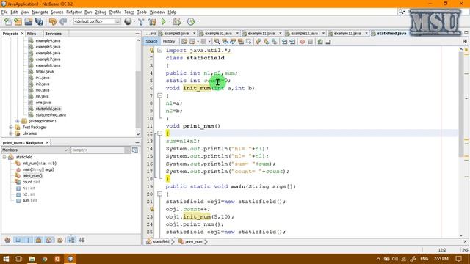This screenshot has height=264, width=470.
Task: Toggle the Show Fields filter in the Navigator
Action: [x=18, y=240]
